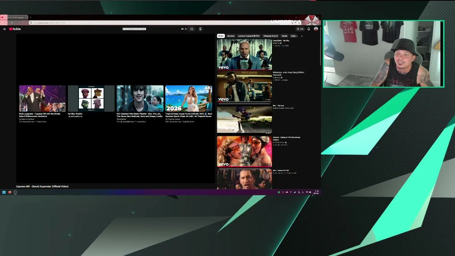The height and width of the screenshot is (256, 455).
Task: Click the Cypress Hill (Rock) Superstar video title
Action: (42, 186)
